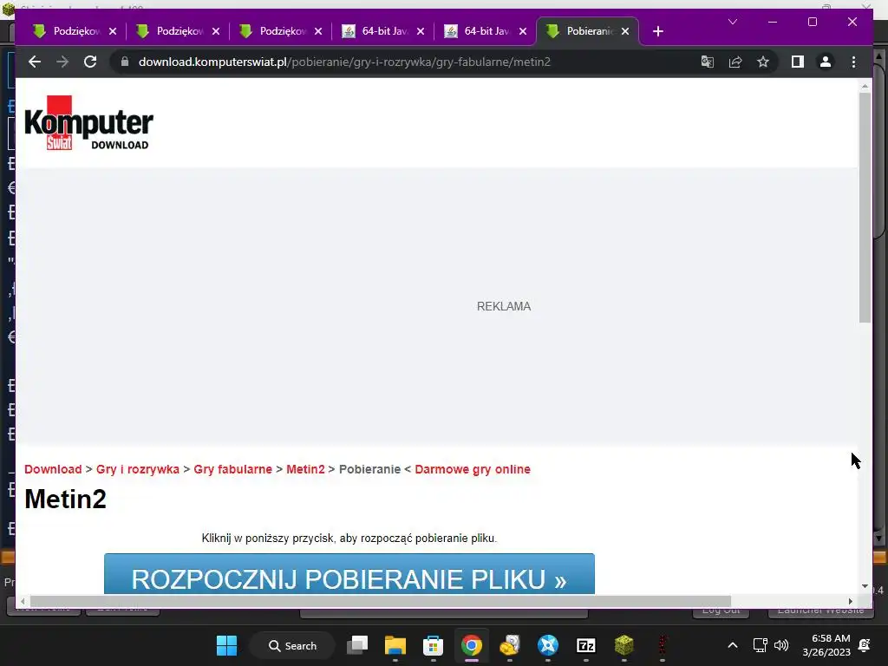Open the Gry fabularne breadcrumb
The width and height of the screenshot is (888, 666).
point(232,469)
